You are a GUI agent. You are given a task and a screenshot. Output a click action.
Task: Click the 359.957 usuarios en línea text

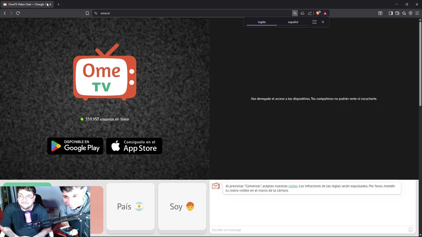tap(107, 119)
